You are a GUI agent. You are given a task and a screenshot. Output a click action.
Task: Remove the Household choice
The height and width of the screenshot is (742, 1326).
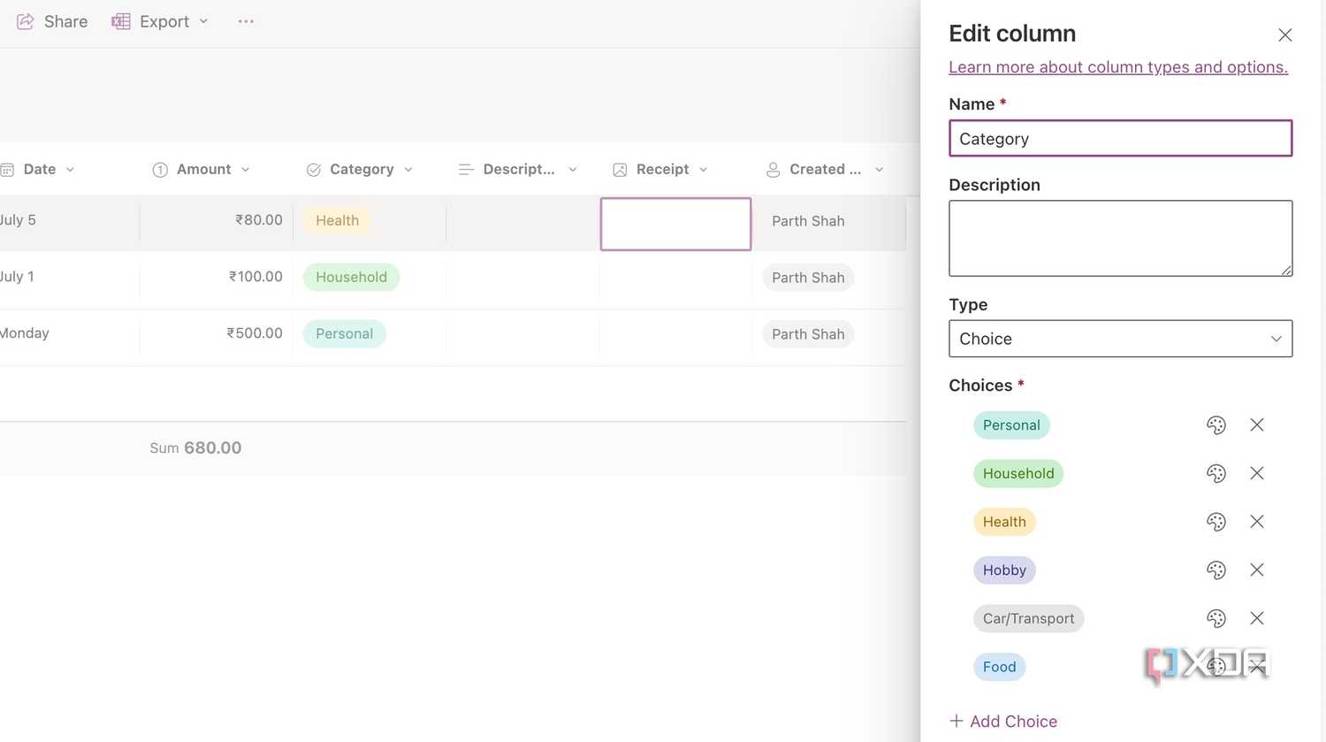tap(1257, 473)
